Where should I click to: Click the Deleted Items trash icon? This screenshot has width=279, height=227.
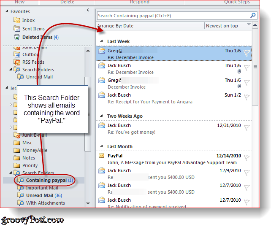tap(16, 37)
